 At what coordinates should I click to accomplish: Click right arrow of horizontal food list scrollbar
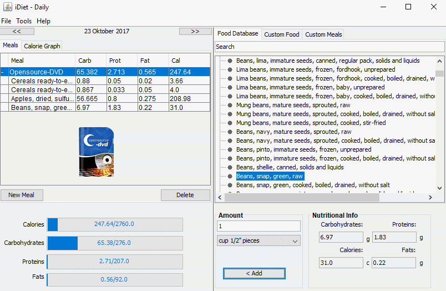[x=430, y=197]
